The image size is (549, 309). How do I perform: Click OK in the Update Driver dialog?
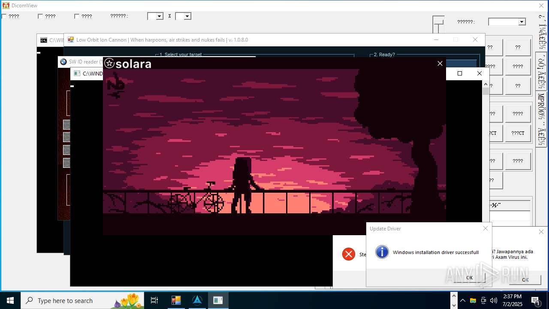coord(469,278)
